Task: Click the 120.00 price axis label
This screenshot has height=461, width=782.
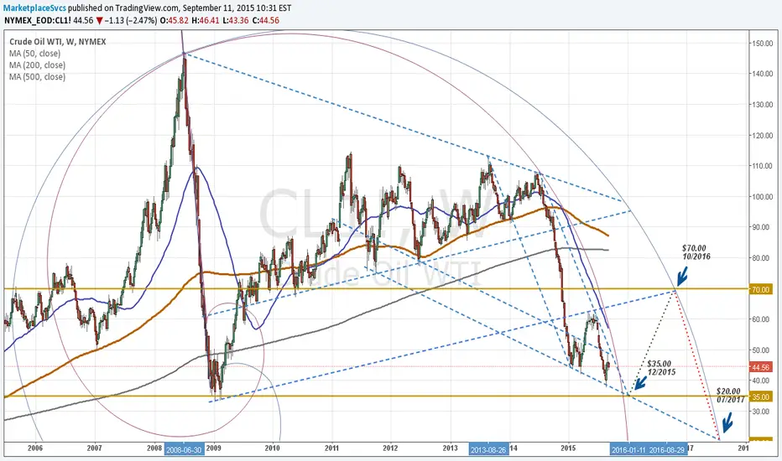Action: pyautogui.click(x=762, y=136)
